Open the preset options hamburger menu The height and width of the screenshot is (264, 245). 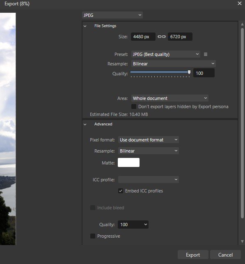pyautogui.click(x=206, y=54)
